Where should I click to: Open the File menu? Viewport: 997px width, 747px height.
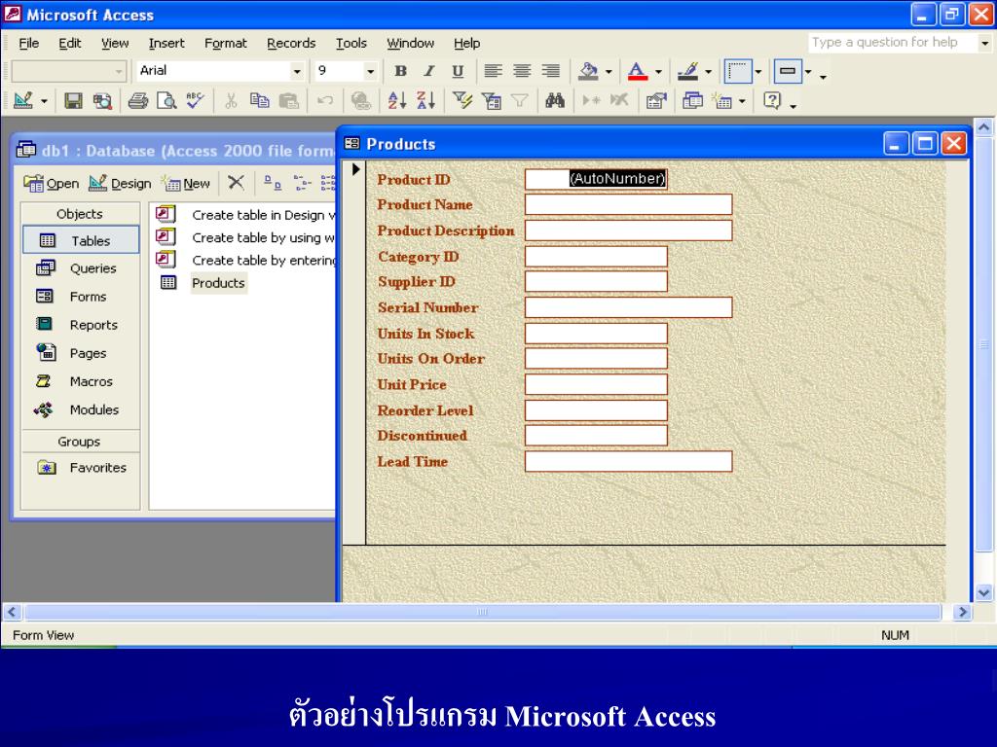(x=28, y=43)
